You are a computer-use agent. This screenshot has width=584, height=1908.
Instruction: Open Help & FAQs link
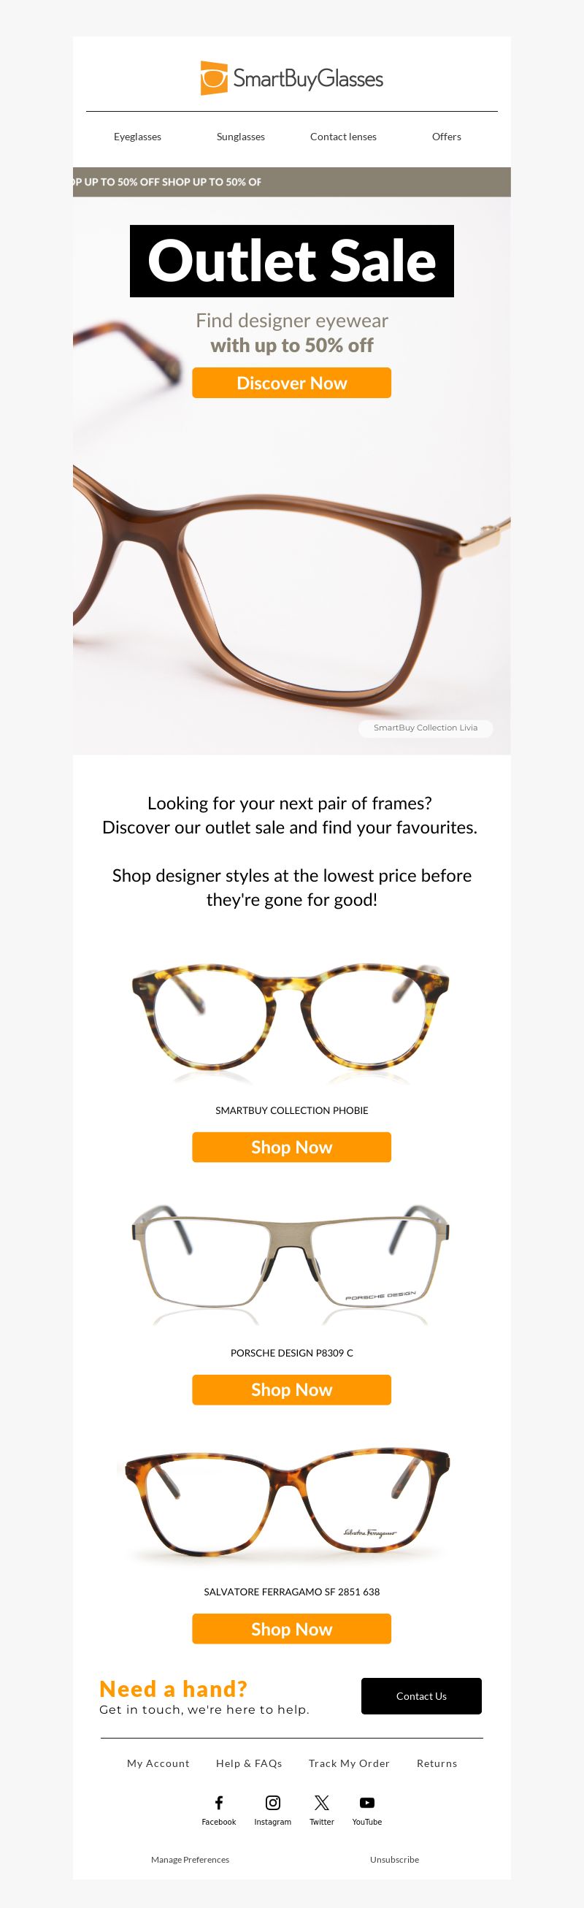coord(249,1763)
